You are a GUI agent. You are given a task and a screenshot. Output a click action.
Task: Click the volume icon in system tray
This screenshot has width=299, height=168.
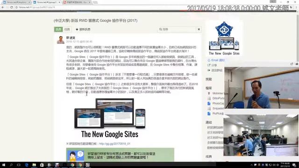coord(274,165)
